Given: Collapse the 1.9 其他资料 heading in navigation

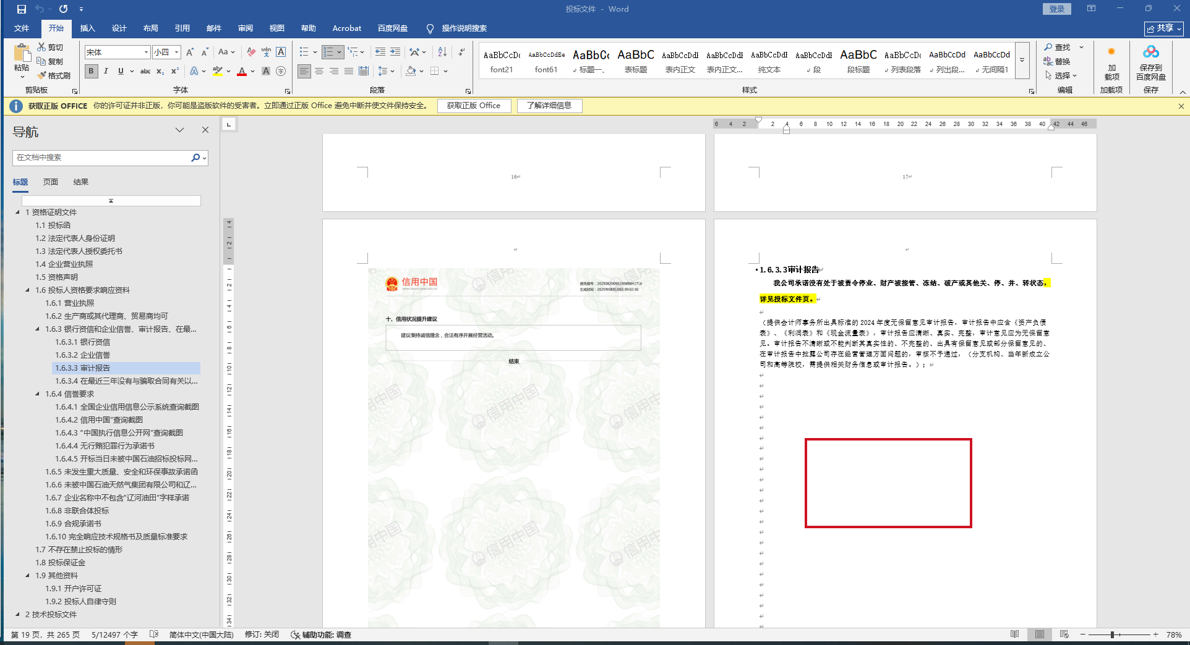Looking at the screenshot, I should 27,576.
